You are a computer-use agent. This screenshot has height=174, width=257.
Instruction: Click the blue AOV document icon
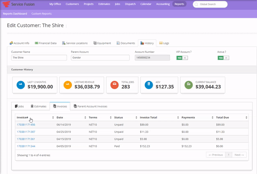(149, 85)
